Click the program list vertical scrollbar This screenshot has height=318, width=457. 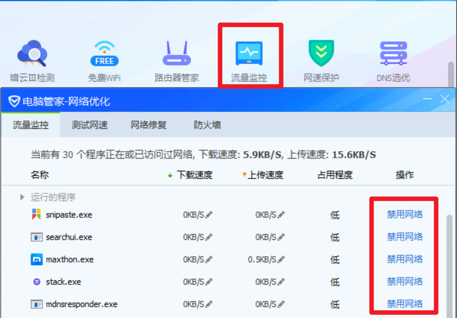tap(450, 266)
